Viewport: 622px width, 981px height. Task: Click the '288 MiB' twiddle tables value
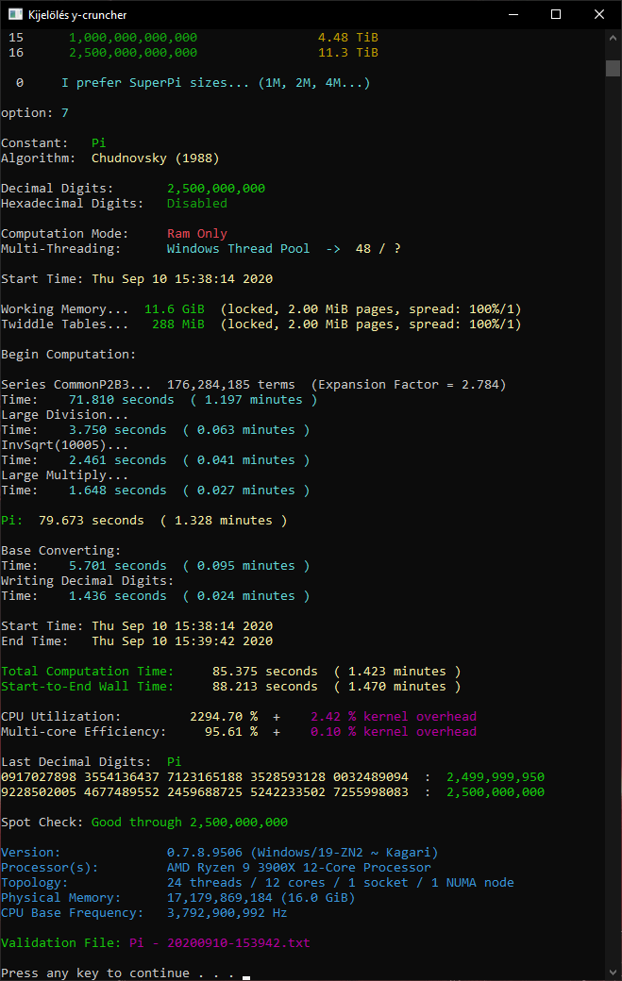tap(178, 324)
